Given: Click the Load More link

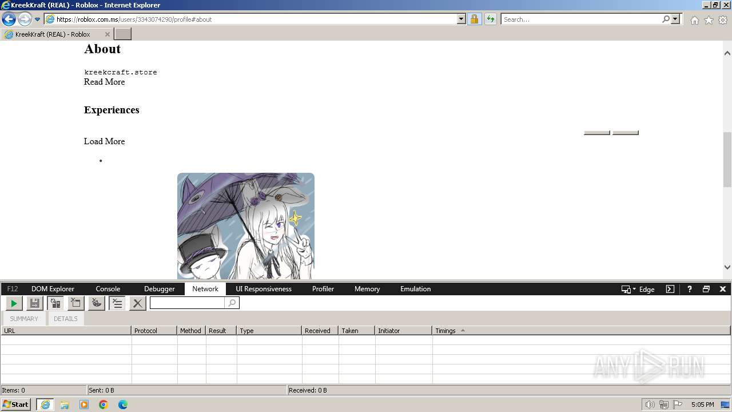Looking at the screenshot, I should click(104, 141).
